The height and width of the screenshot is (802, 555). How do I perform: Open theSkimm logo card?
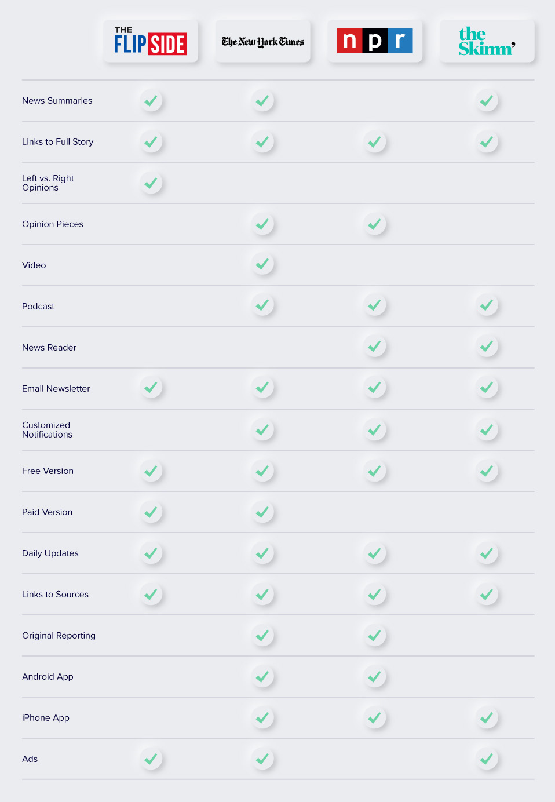click(487, 41)
